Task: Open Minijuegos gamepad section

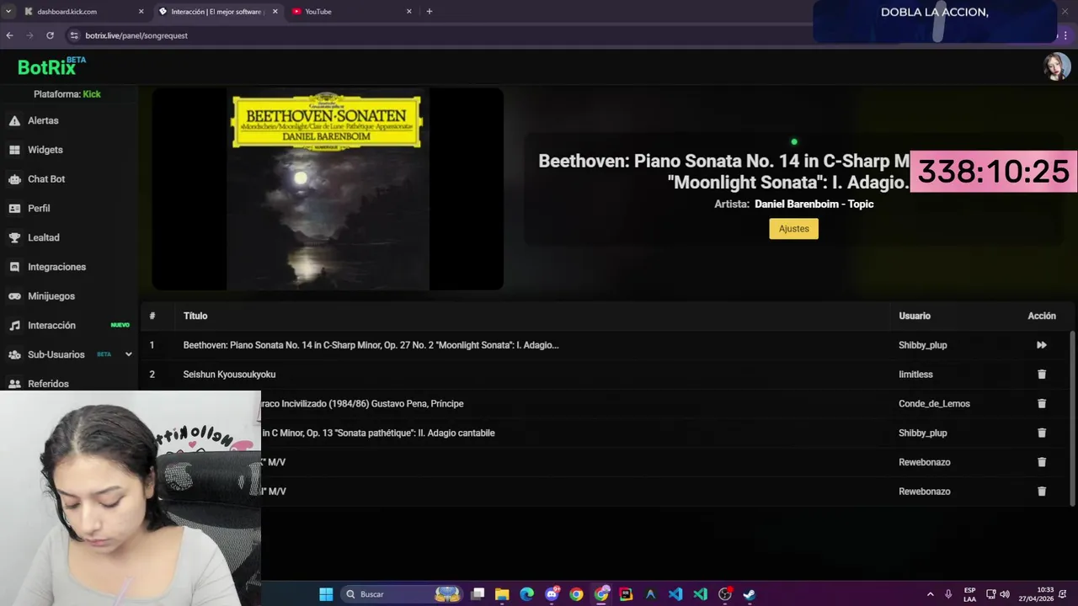Action: point(69,296)
